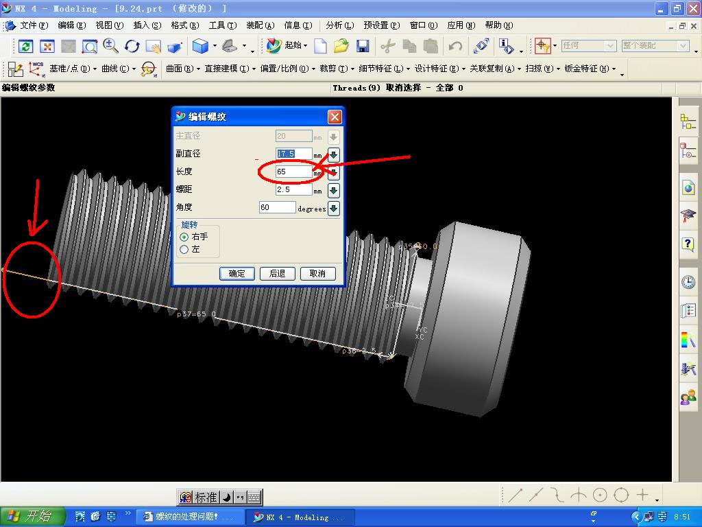
Task: Click the Cut scissors icon
Action: [x=388, y=46]
